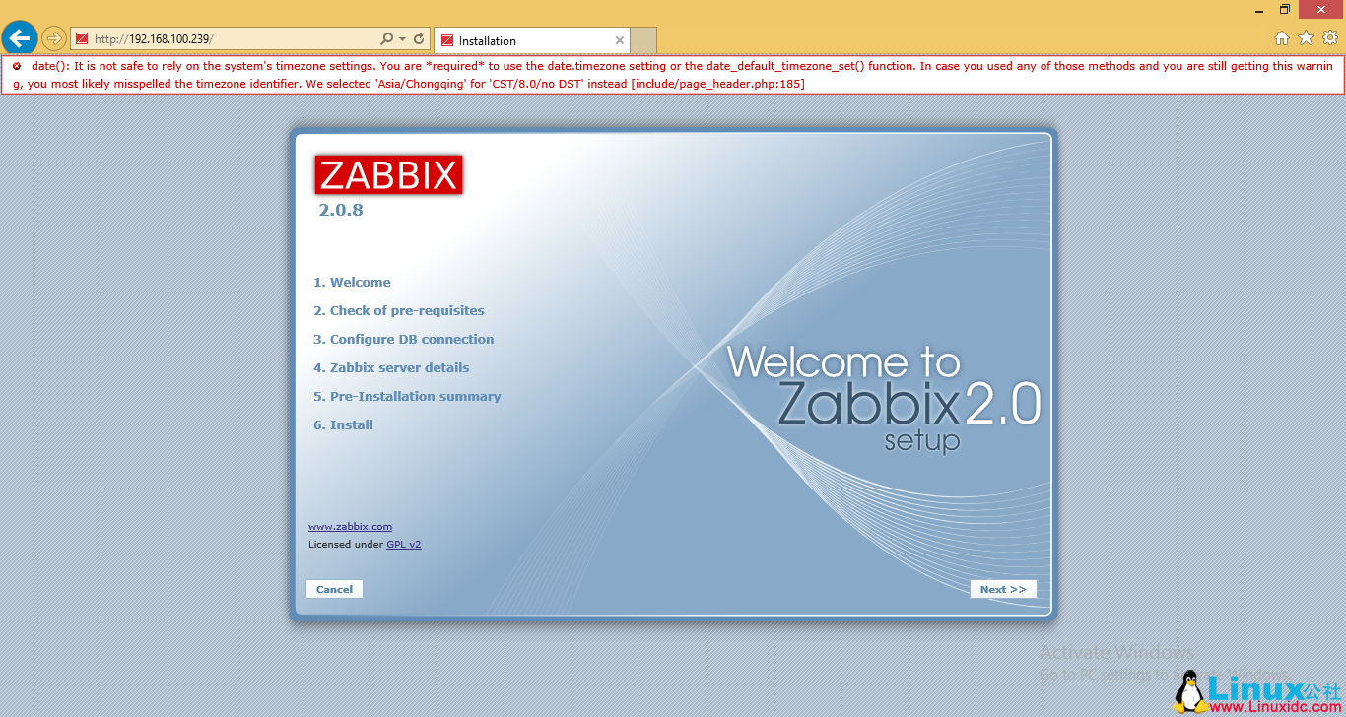The height and width of the screenshot is (717, 1346).
Task: Select the Welcome step in the sidebar
Action: (x=352, y=282)
